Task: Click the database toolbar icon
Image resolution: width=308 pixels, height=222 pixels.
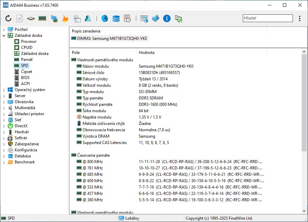Action: click(116, 18)
